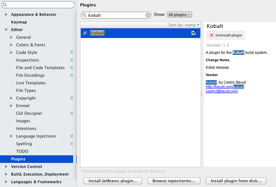The image size is (276, 187).
Task: Expand the Version Control section
Action: click(x=6, y=166)
